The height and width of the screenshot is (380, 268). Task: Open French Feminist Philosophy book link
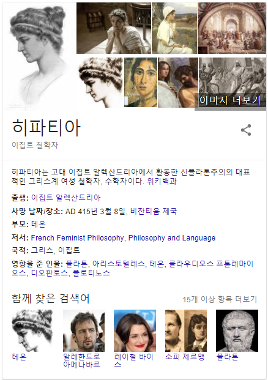point(77,238)
